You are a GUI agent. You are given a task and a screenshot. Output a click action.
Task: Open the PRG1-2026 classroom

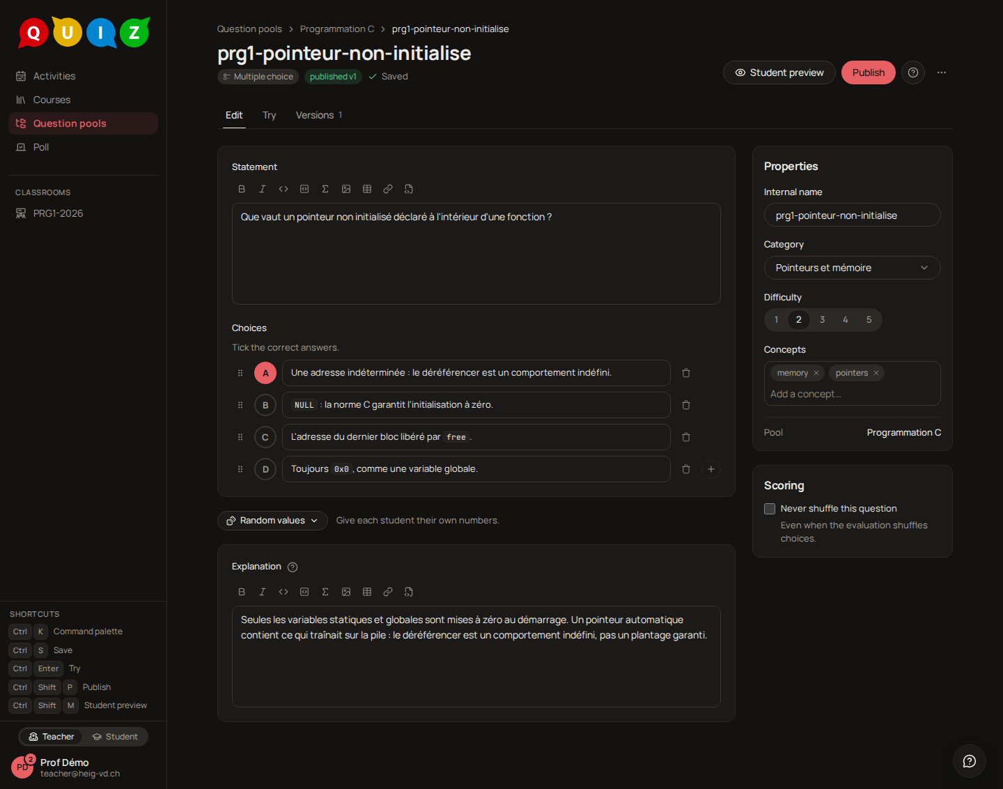point(84,213)
